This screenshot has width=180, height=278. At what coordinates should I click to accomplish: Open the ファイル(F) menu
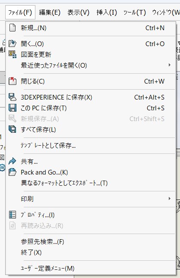pos(20,12)
